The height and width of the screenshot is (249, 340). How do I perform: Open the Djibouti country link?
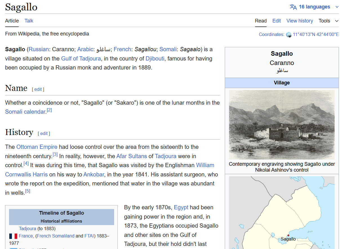[x=155, y=59]
